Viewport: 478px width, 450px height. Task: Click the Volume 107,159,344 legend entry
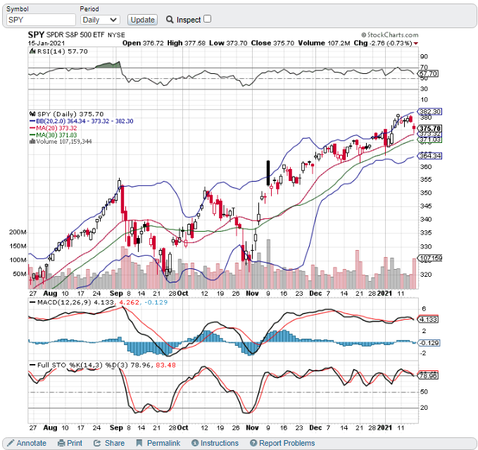pyautogui.click(x=64, y=142)
